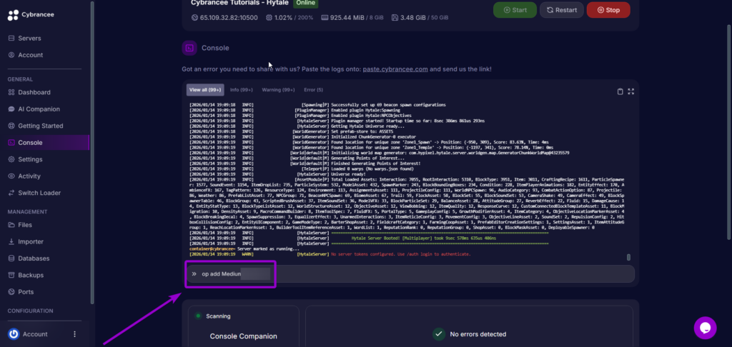This screenshot has height=347, width=732.
Task: Click the AI Companion chat icon
Action: click(11, 109)
